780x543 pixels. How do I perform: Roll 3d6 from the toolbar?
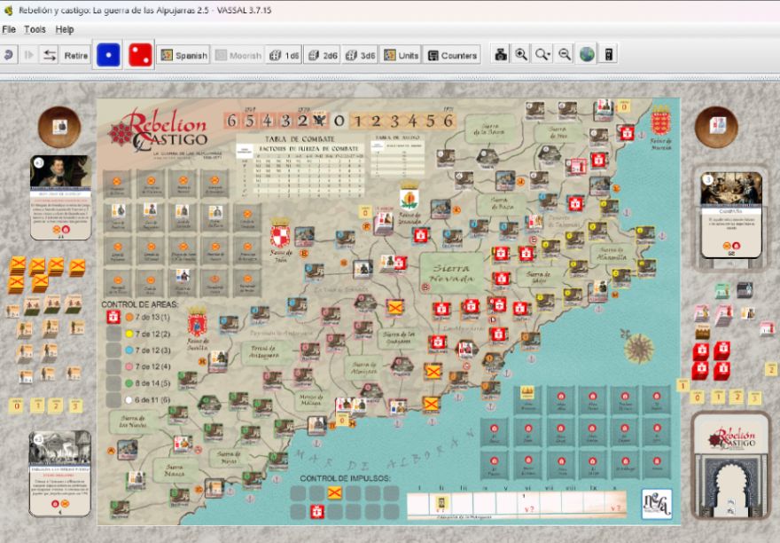click(360, 55)
